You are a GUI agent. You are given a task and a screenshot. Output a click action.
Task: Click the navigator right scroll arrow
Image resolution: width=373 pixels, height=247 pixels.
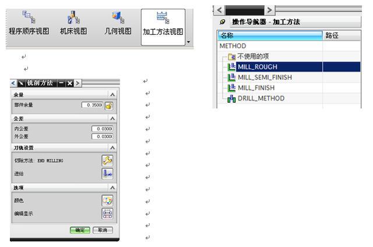click(269, 10)
